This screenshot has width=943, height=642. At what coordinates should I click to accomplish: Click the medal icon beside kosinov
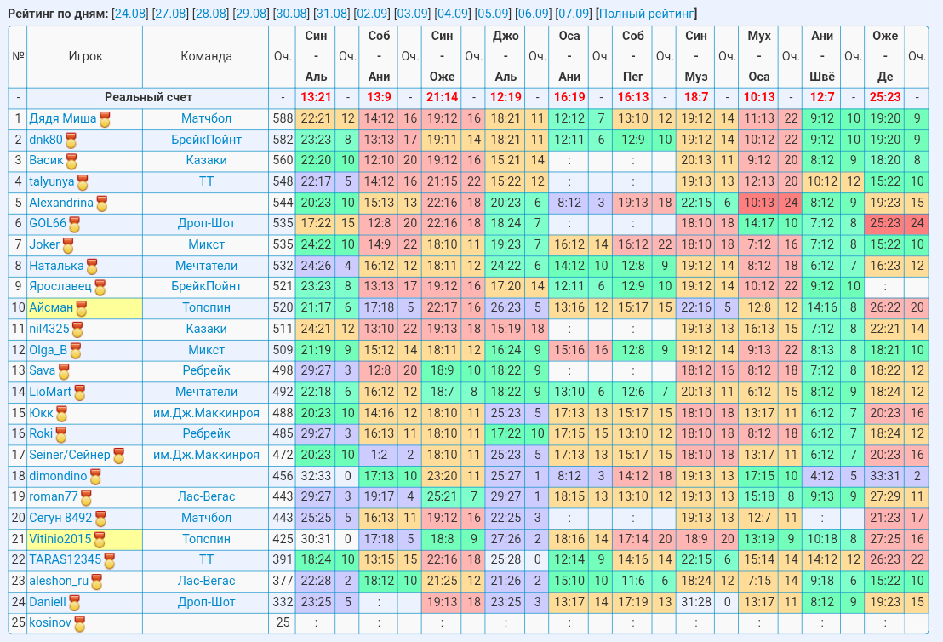79,624
